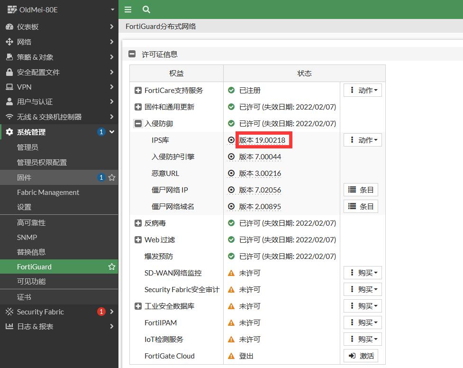Screen dimensions: 463x368
Task: Open 购买 dropdown for IoT检测服务
Action: 363,339
